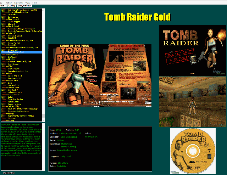Select Taco Bell: Tasty Temple Challenge entry
This screenshot has width=227, height=175.
21,109
